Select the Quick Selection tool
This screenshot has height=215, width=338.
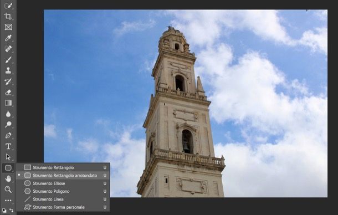[x=8, y=6]
